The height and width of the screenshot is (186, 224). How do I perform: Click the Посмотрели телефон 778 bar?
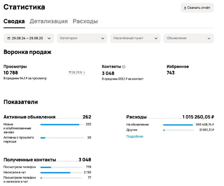click(61, 167)
